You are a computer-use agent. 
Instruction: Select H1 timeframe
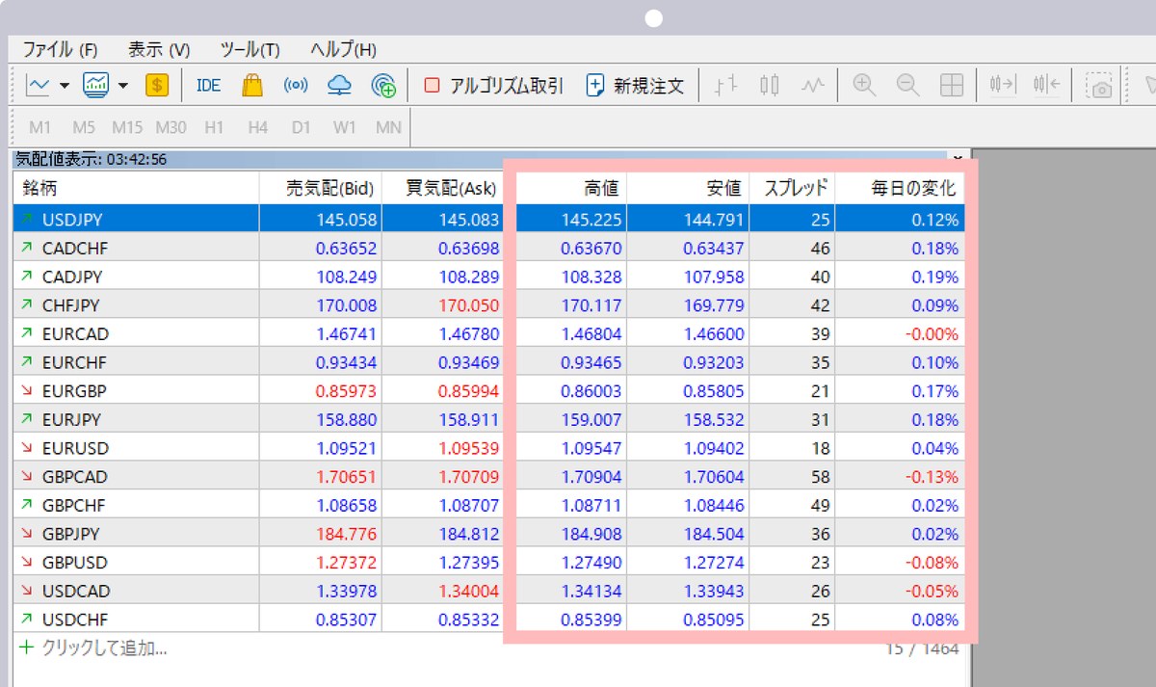coord(214,127)
